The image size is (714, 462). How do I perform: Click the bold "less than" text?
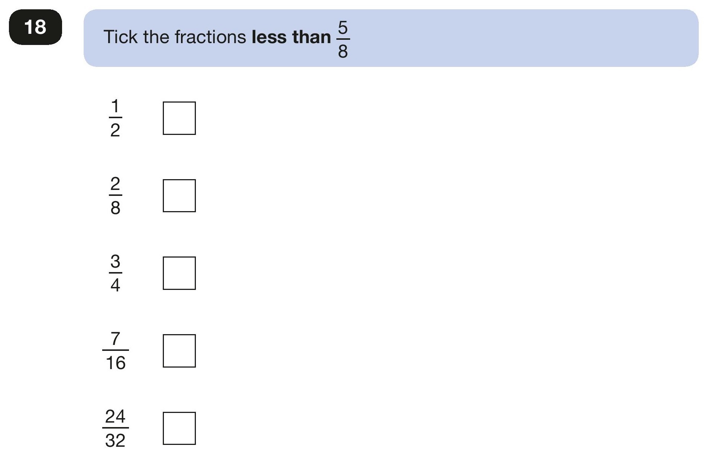click(x=291, y=37)
